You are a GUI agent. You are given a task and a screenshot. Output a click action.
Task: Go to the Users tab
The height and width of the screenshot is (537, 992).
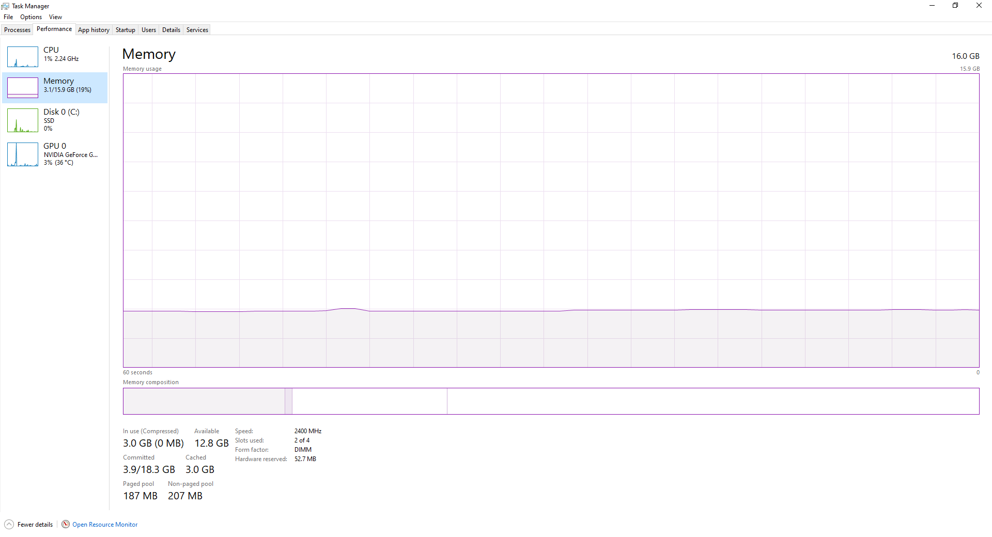click(x=149, y=30)
